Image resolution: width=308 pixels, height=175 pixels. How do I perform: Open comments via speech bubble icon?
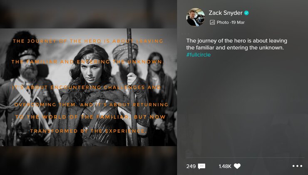click(x=201, y=166)
